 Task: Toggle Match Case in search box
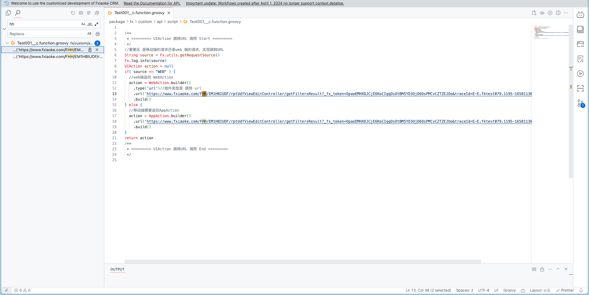pyautogui.click(x=83, y=24)
